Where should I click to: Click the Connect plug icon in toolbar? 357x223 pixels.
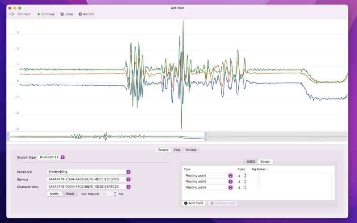coord(12,14)
